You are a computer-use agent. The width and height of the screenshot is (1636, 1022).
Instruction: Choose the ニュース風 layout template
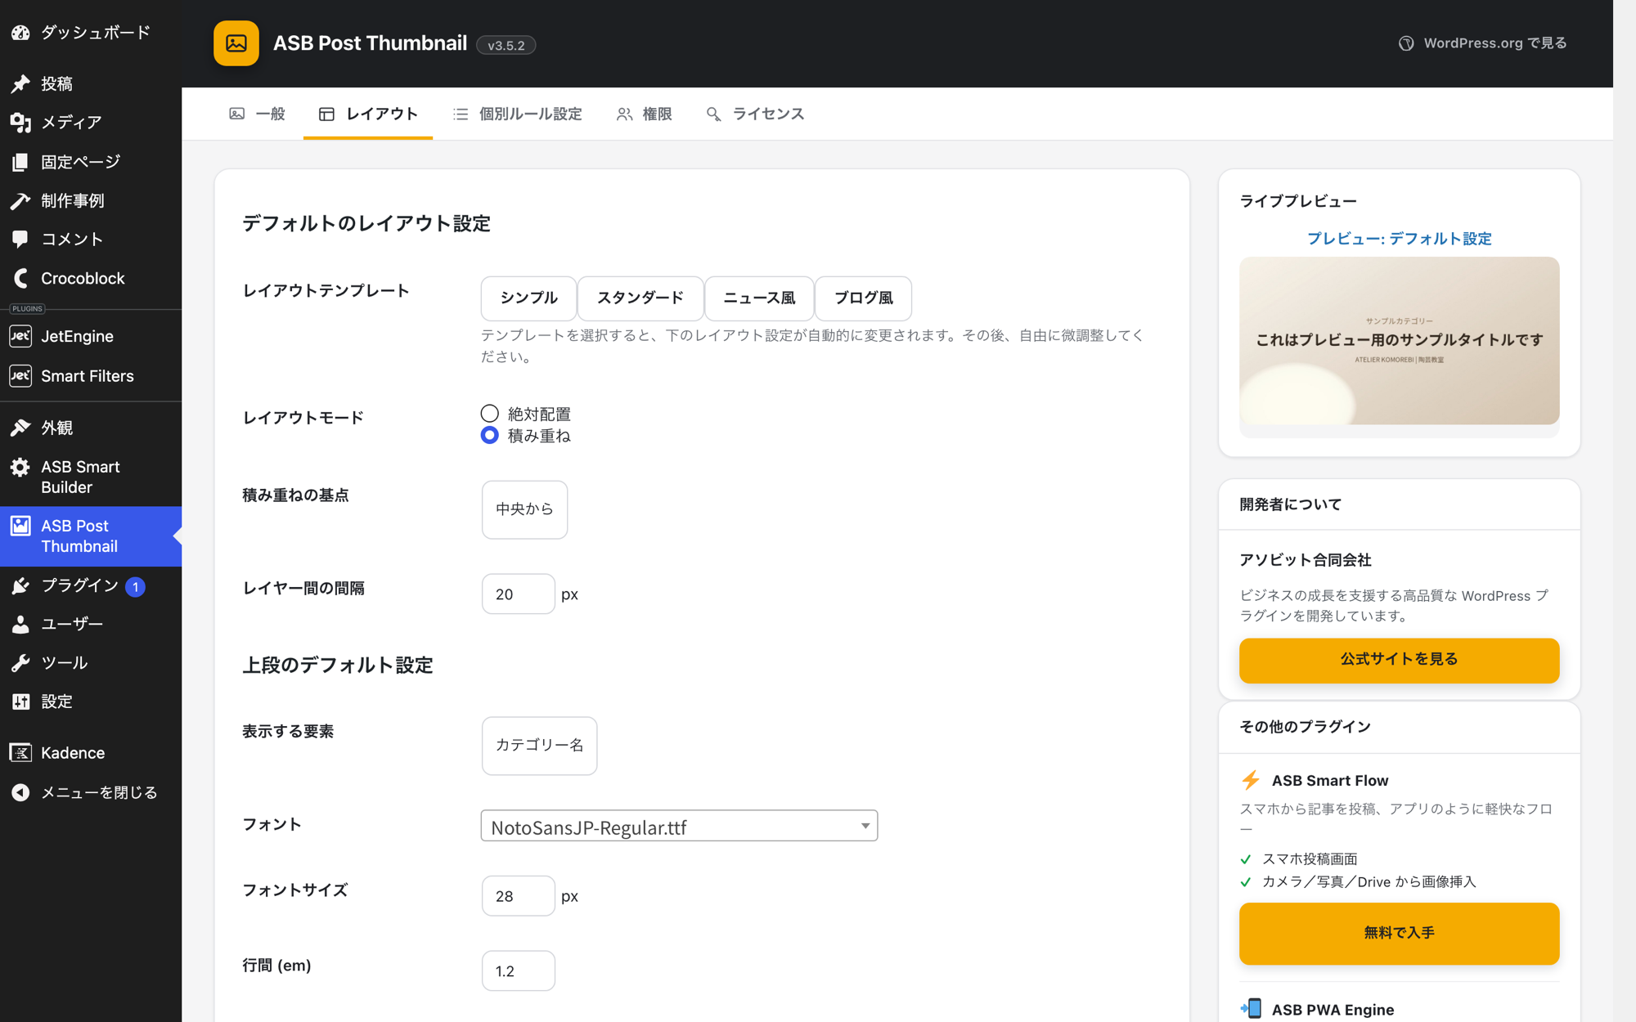coord(759,298)
